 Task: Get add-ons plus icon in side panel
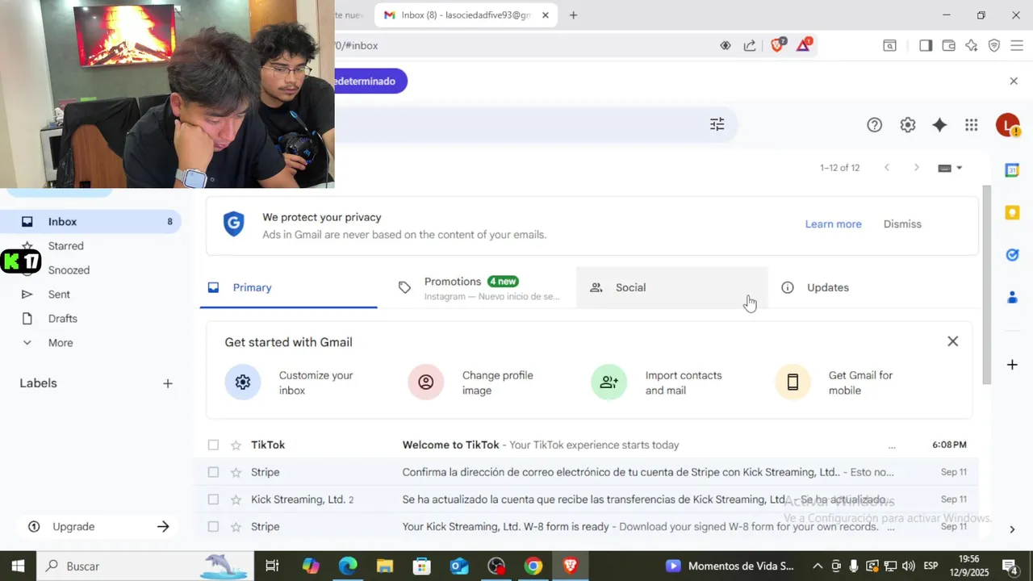click(1012, 365)
